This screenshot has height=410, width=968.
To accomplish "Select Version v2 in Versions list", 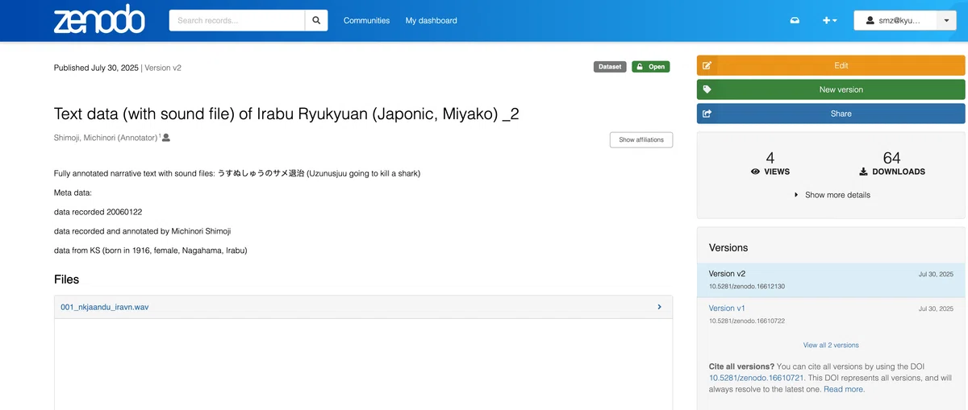I will tap(831, 280).
